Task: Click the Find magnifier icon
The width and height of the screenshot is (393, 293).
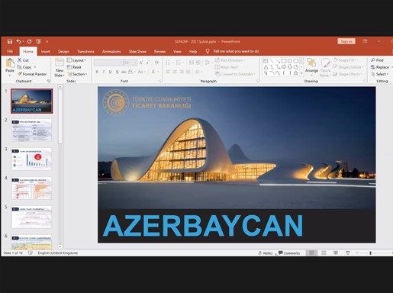Action: coord(373,60)
